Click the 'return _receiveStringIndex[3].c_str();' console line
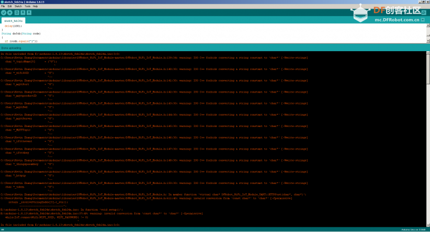 pyautogui.click(x=38, y=202)
